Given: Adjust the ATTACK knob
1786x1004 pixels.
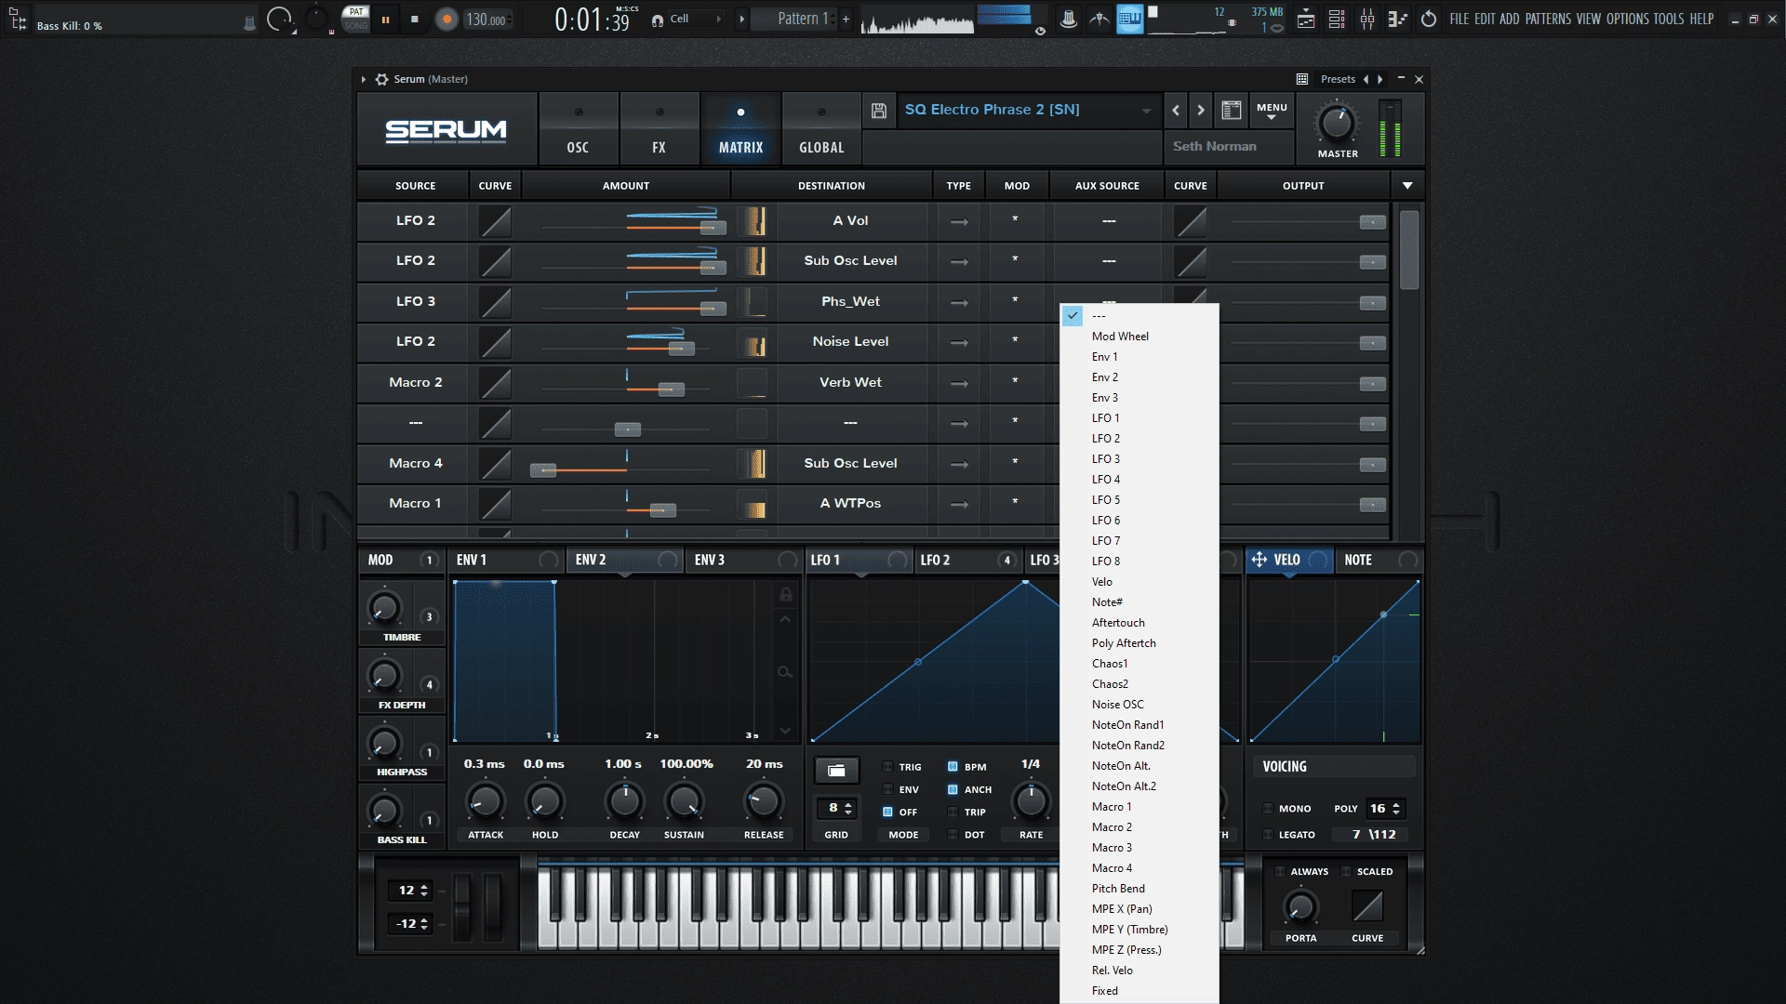Looking at the screenshot, I should 485,801.
